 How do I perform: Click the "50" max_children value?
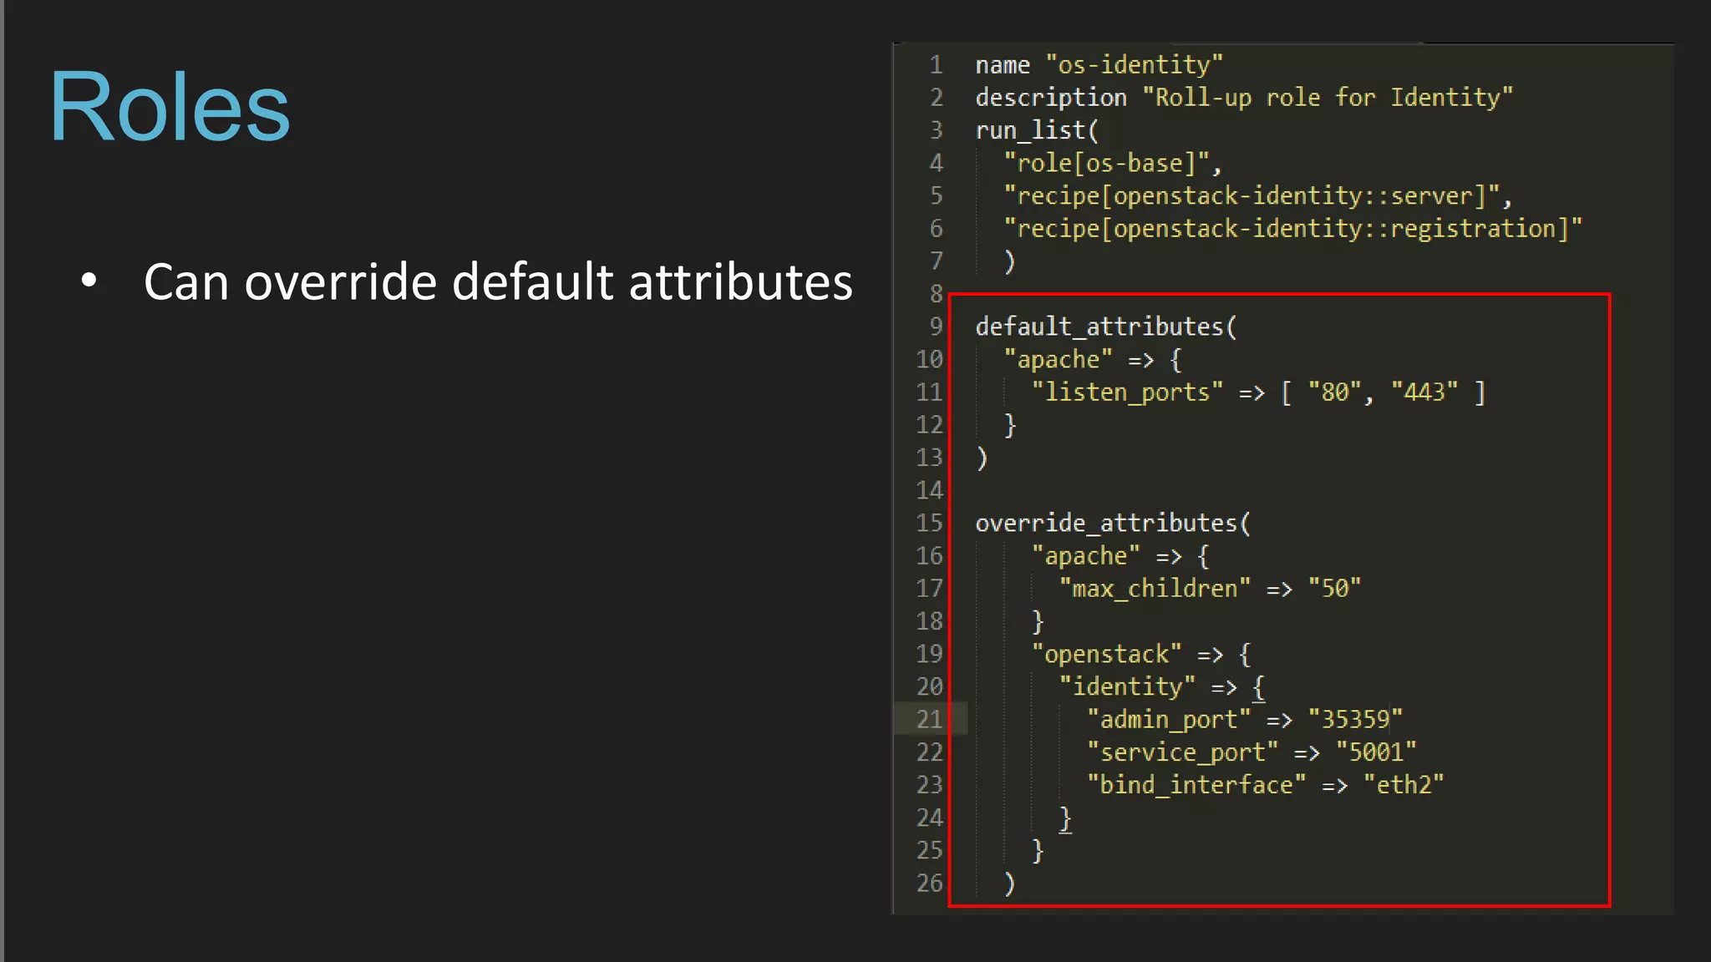(x=1335, y=588)
